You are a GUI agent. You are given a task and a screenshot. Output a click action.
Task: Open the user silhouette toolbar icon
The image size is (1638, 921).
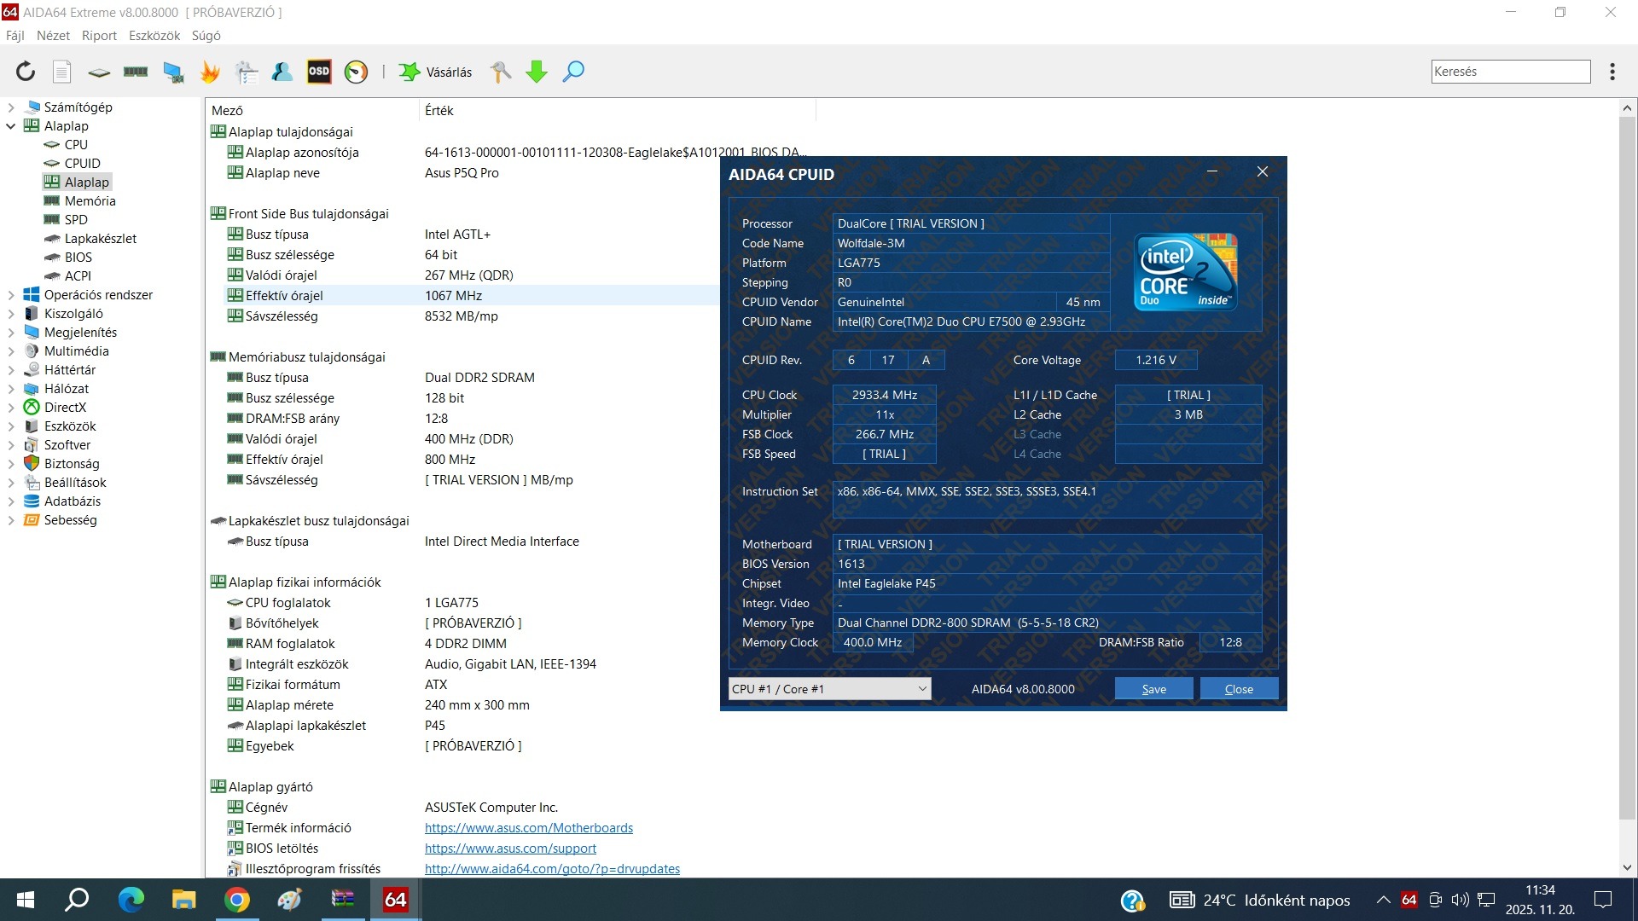coord(282,72)
